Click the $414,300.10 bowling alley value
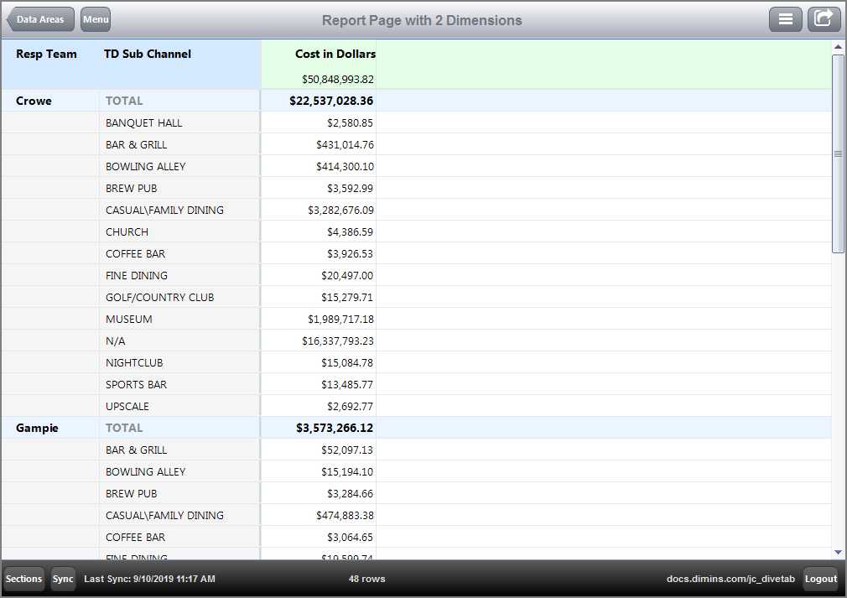 345,166
